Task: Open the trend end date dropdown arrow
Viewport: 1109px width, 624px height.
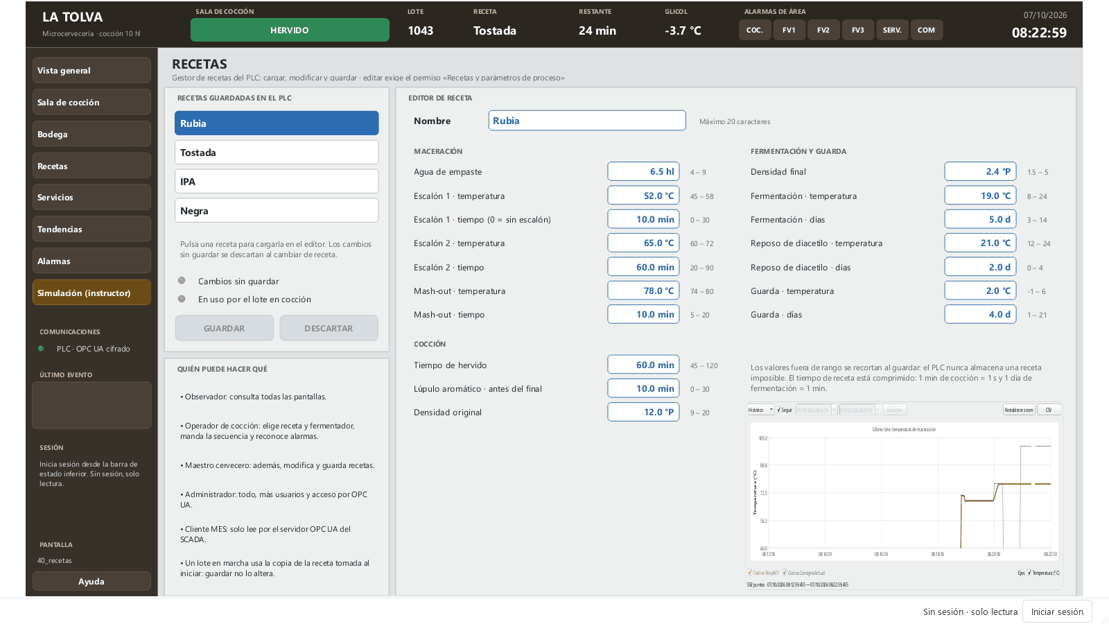Action: (x=877, y=410)
